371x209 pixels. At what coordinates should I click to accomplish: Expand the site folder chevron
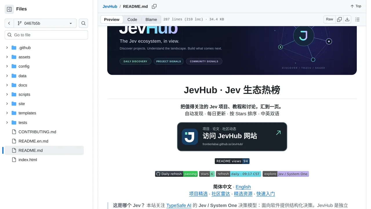coord(7,104)
